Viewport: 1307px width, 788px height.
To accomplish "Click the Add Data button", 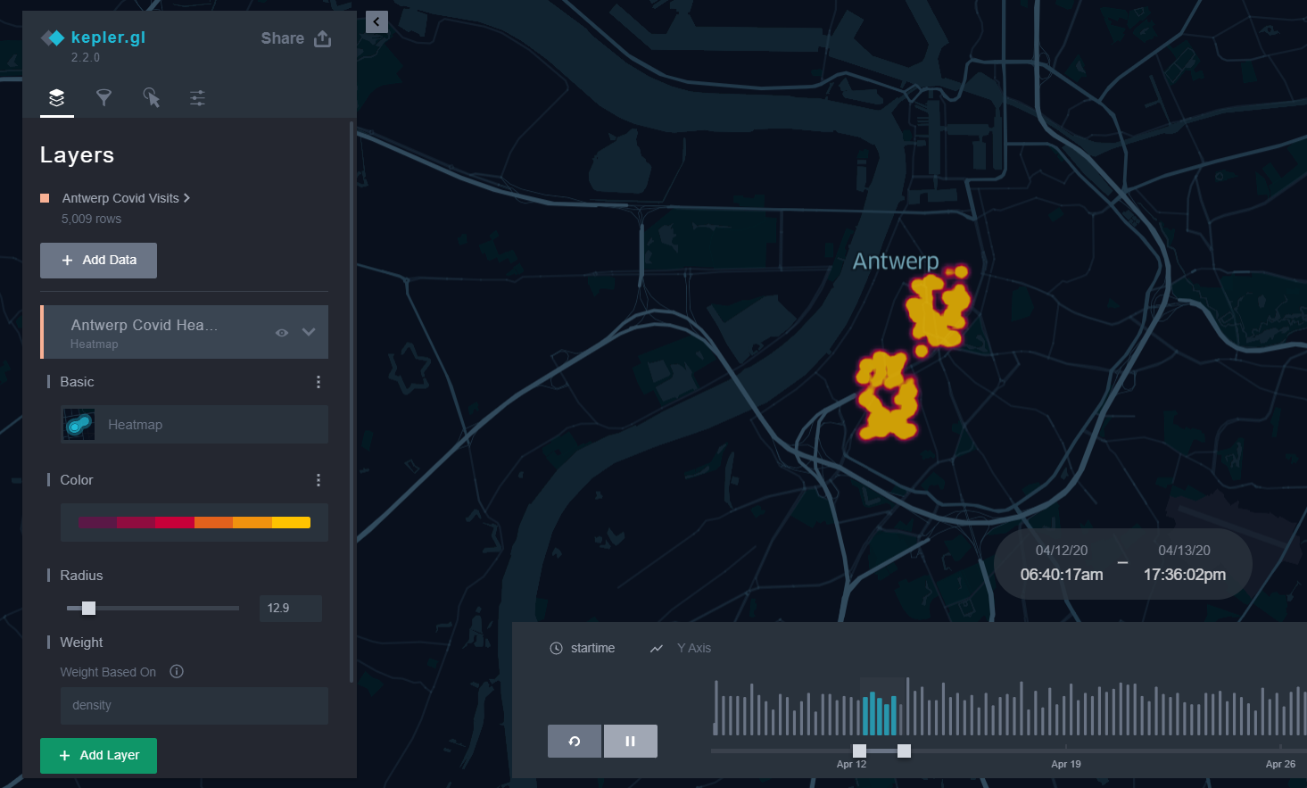I will pos(98,261).
